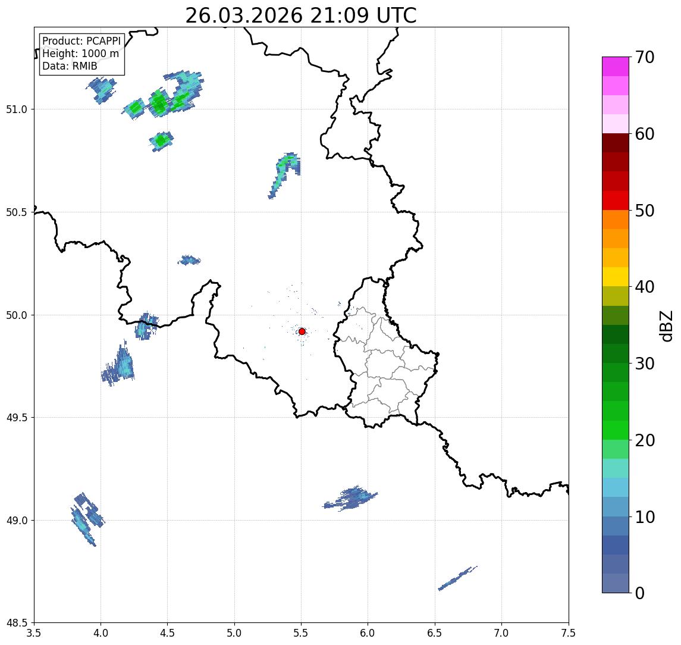Click latitude tick label 48.5

click(17, 623)
